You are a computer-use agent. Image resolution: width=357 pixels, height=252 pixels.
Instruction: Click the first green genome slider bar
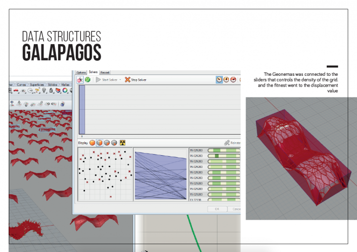(x=224, y=150)
